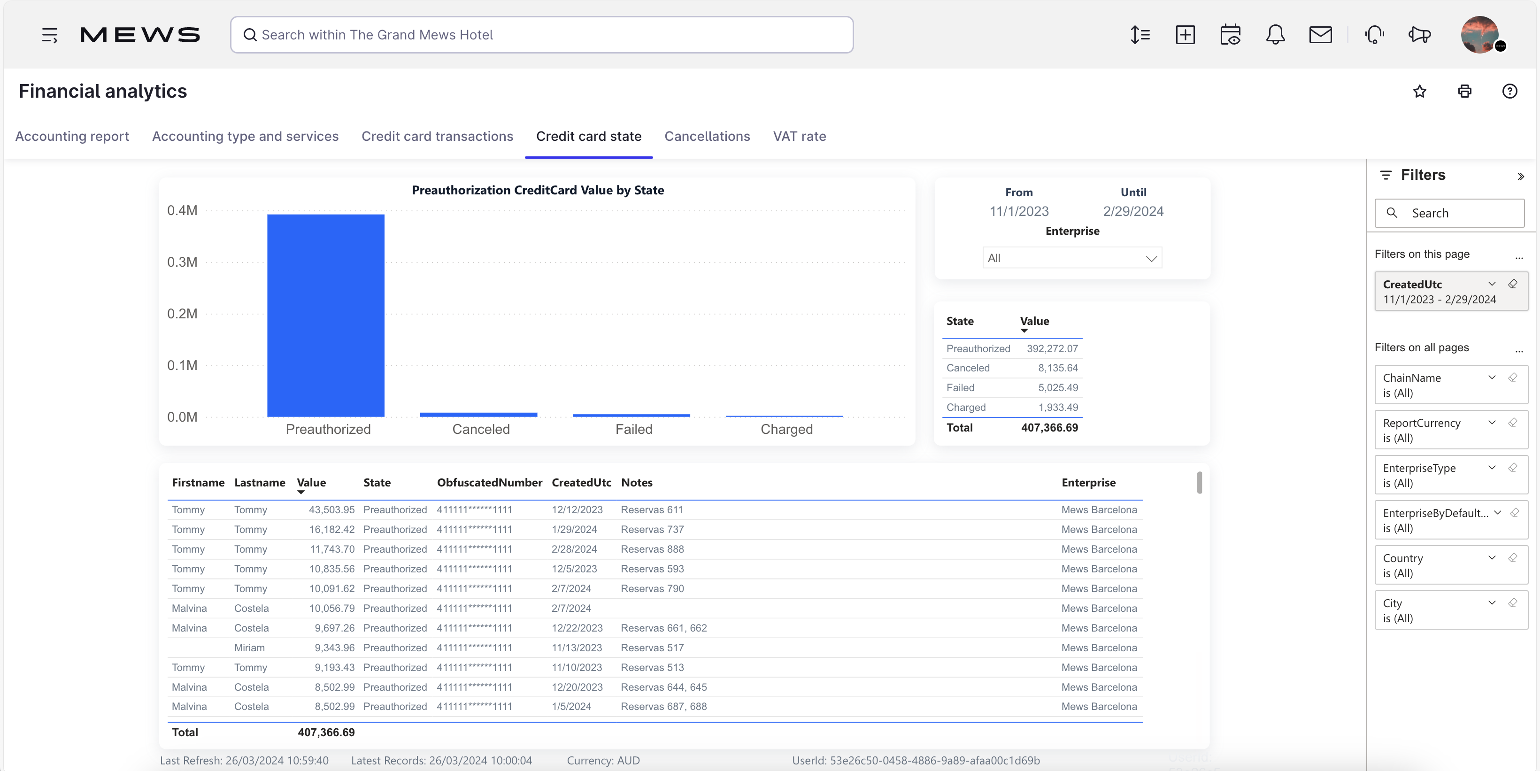
Task: Expand the CreatedUtc filter card
Action: [x=1492, y=284]
